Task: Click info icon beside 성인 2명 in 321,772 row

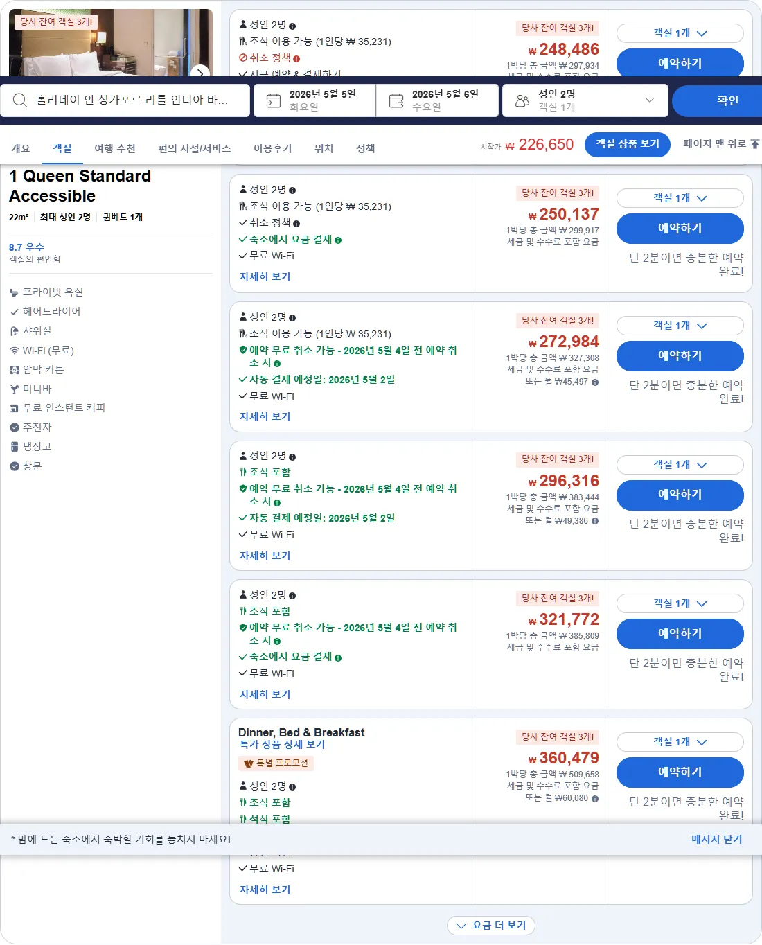Action: click(292, 596)
